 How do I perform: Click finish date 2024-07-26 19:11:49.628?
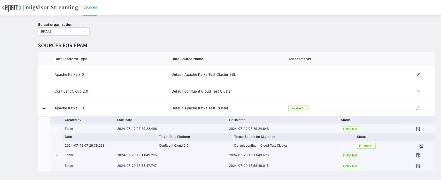point(249,155)
